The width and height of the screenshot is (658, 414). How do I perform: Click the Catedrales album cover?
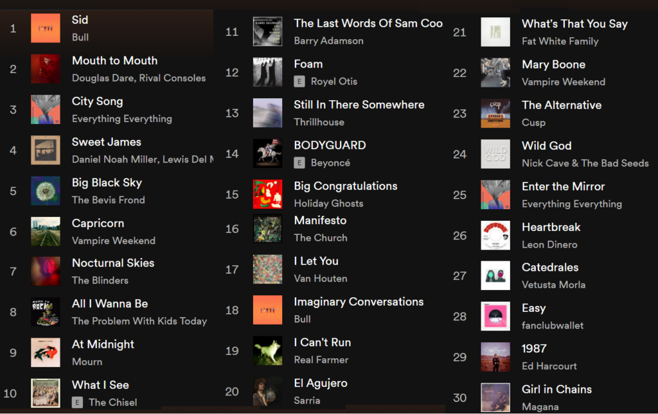(495, 276)
